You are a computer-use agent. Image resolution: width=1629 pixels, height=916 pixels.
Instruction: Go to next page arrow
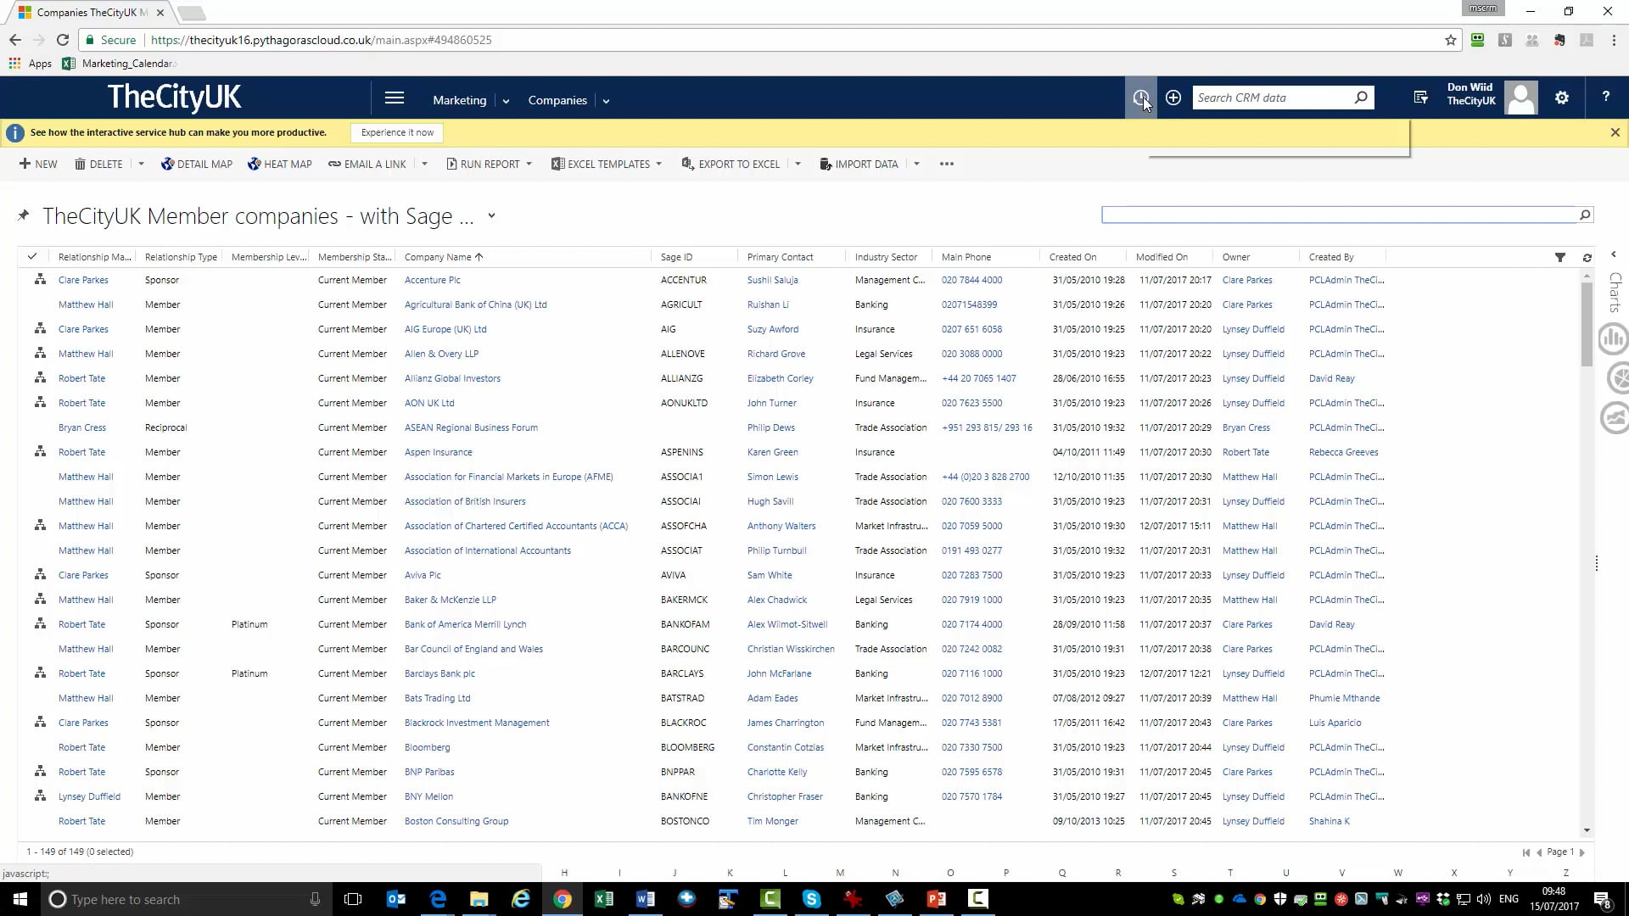1582,852
